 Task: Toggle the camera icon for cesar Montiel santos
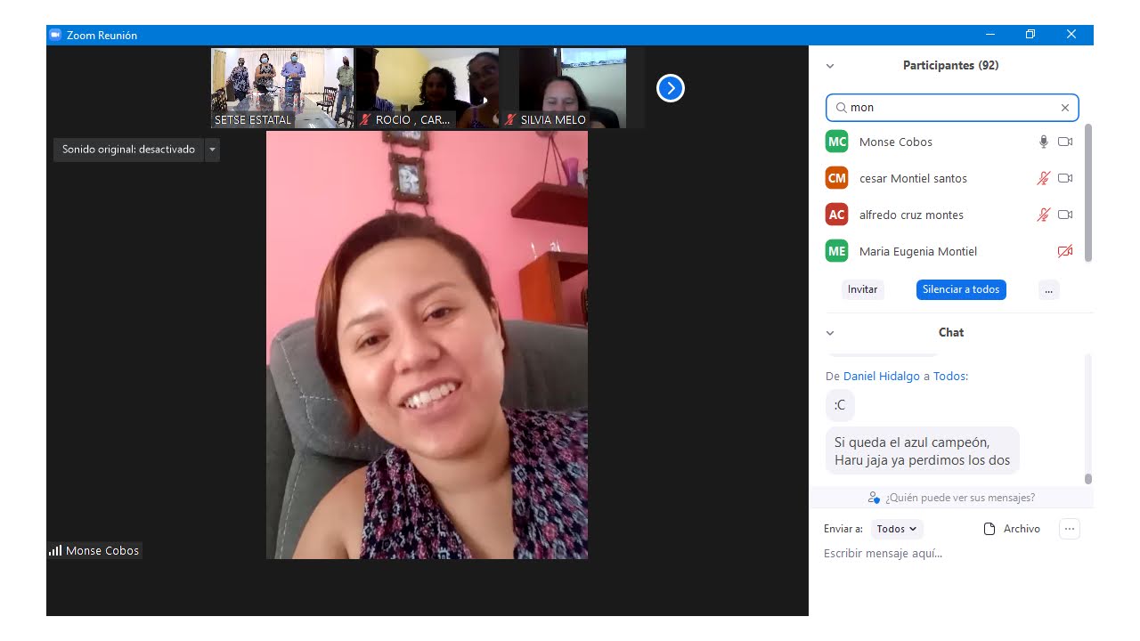pyautogui.click(x=1065, y=178)
